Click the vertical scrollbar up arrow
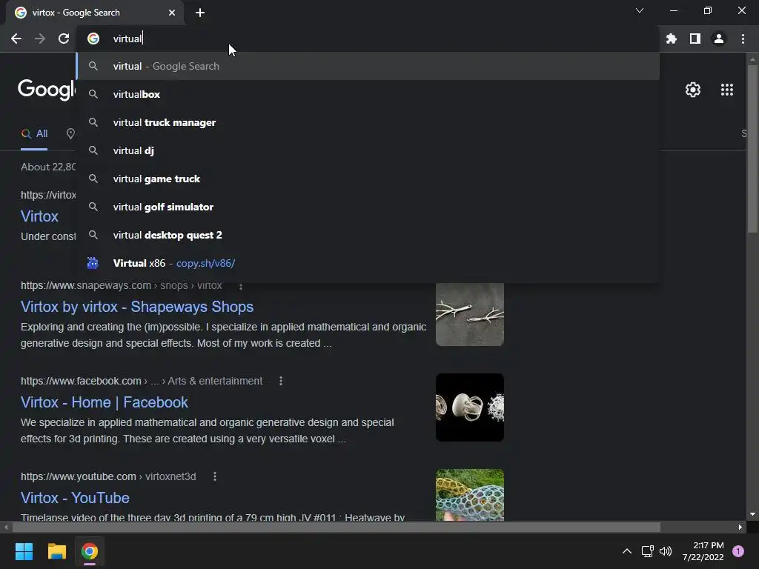The height and width of the screenshot is (569, 759). tap(752, 59)
